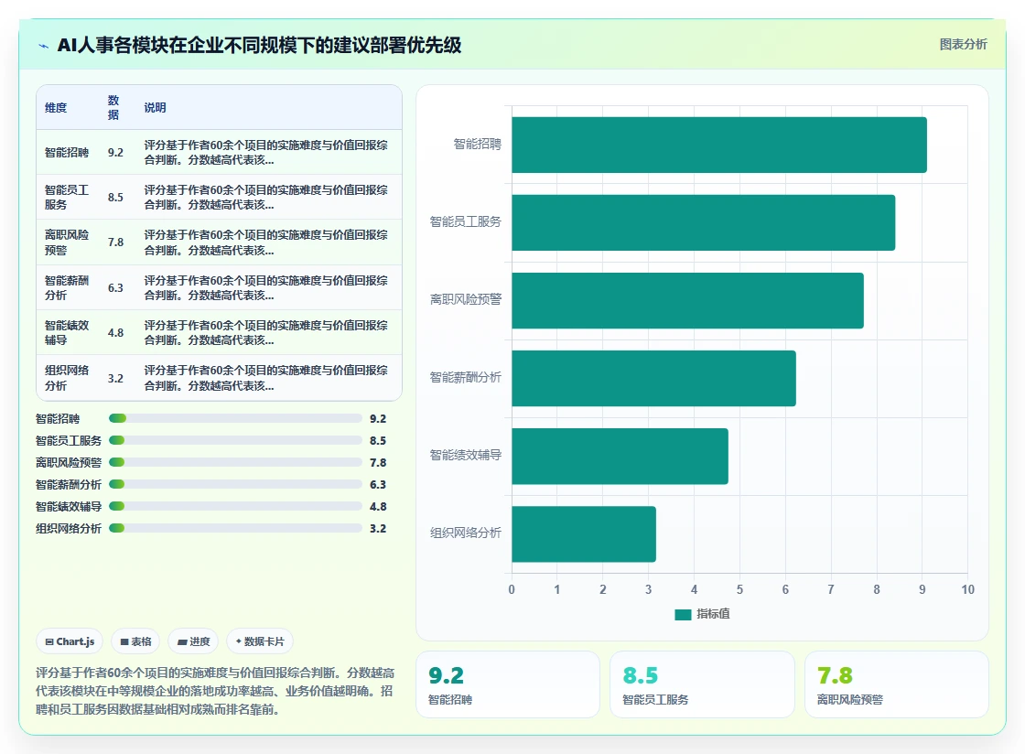Select the 数据卡片 tag chip

click(x=260, y=641)
